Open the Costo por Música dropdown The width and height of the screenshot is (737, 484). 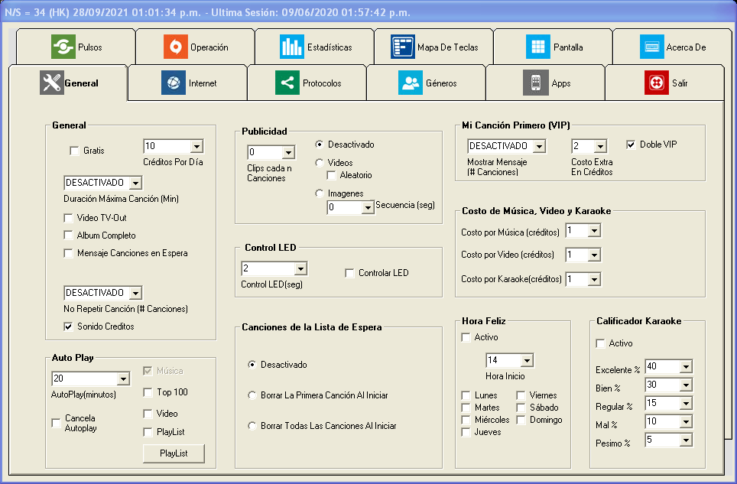[x=595, y=231]
